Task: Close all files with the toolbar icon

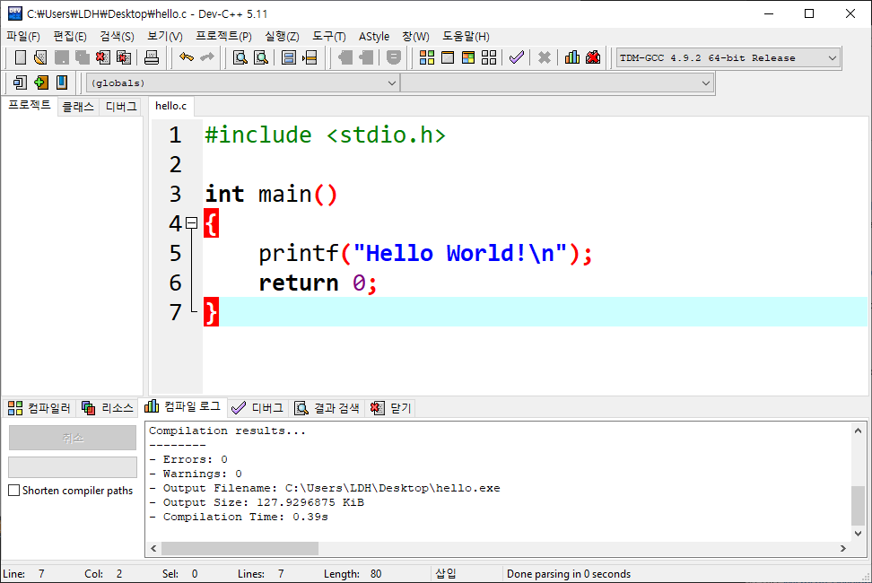Action: pos(124,57)
